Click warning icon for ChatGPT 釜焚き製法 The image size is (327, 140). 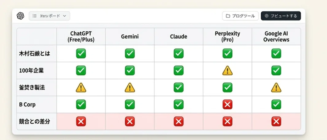pos(81,88)
